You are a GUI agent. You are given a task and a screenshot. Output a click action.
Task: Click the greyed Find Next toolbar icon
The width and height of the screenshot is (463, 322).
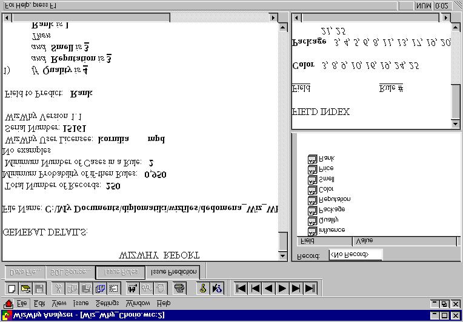(x=147, y=288)
